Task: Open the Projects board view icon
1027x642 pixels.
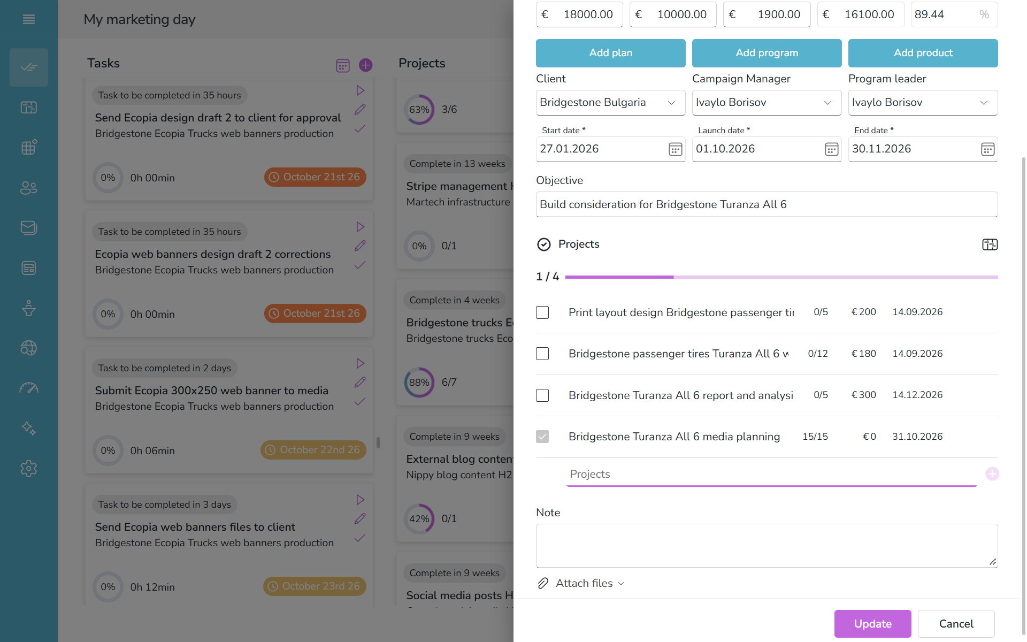Action: 990,244
